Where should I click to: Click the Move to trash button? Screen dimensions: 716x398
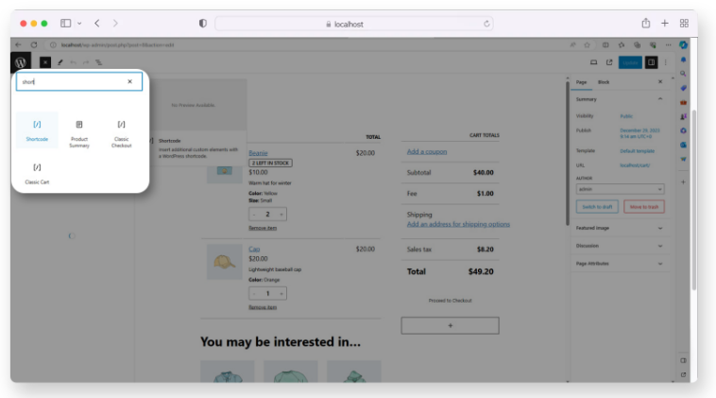point(642,206)
